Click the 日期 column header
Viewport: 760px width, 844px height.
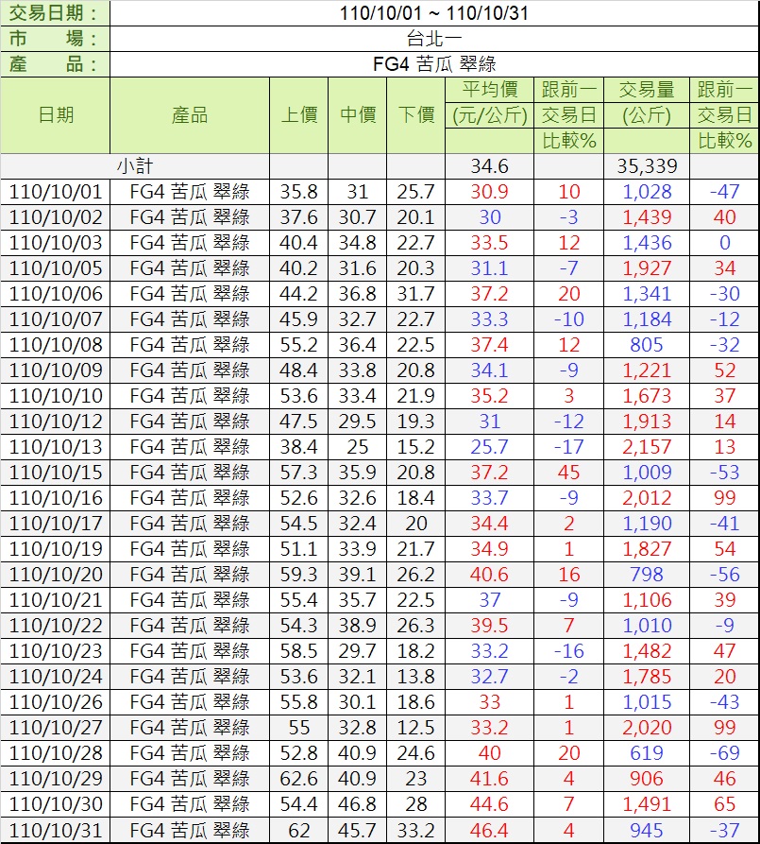(56, 115)
